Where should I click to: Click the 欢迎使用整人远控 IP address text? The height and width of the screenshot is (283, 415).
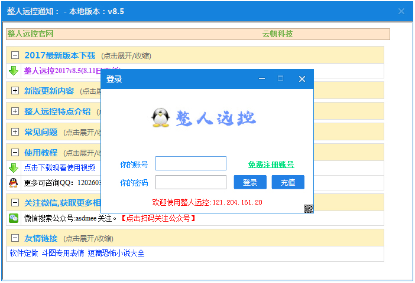tap(207, 202)
